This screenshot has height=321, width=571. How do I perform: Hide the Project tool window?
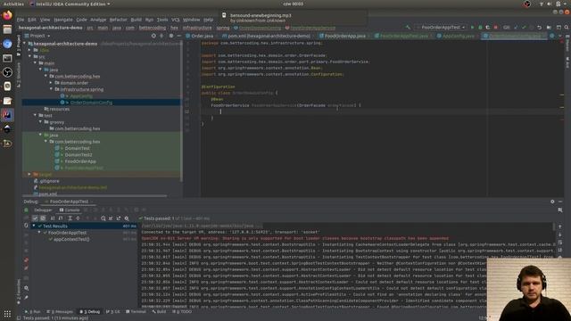click(x=178, y=36)
